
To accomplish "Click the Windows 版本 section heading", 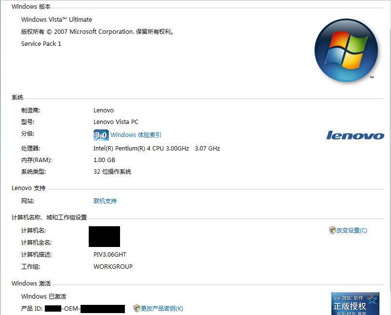I will coord(31,6).
